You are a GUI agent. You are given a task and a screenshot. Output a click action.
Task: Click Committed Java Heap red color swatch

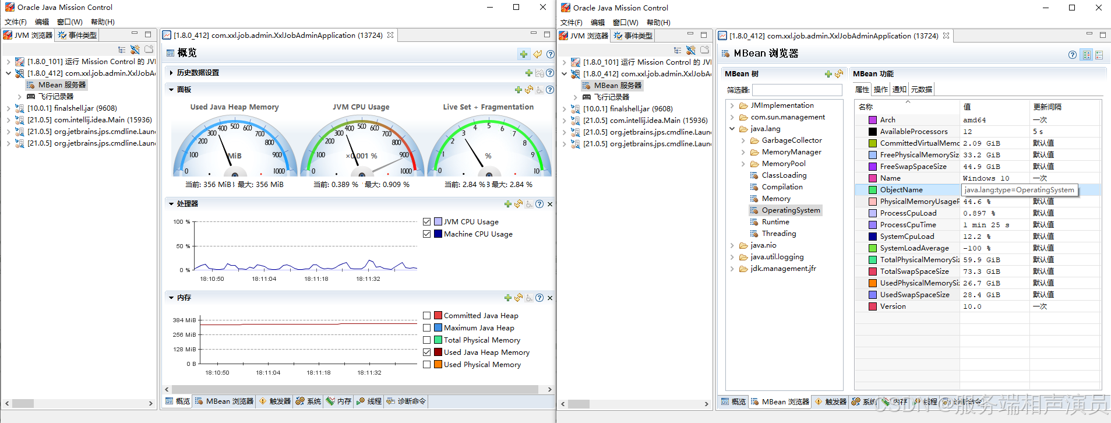click(438, 316)
